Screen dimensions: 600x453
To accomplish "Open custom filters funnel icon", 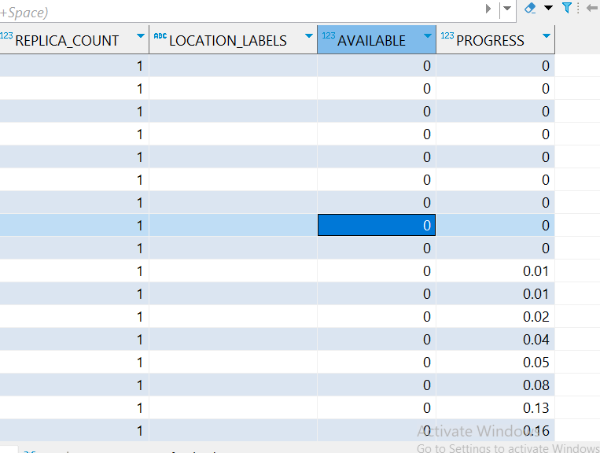I will [x=567, y=8].
